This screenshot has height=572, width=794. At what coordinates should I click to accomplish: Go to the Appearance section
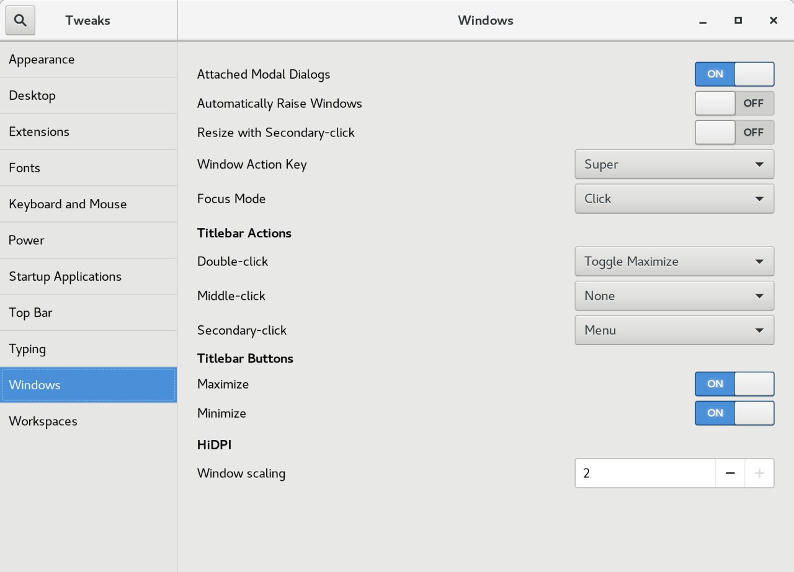tap(88, 59)
